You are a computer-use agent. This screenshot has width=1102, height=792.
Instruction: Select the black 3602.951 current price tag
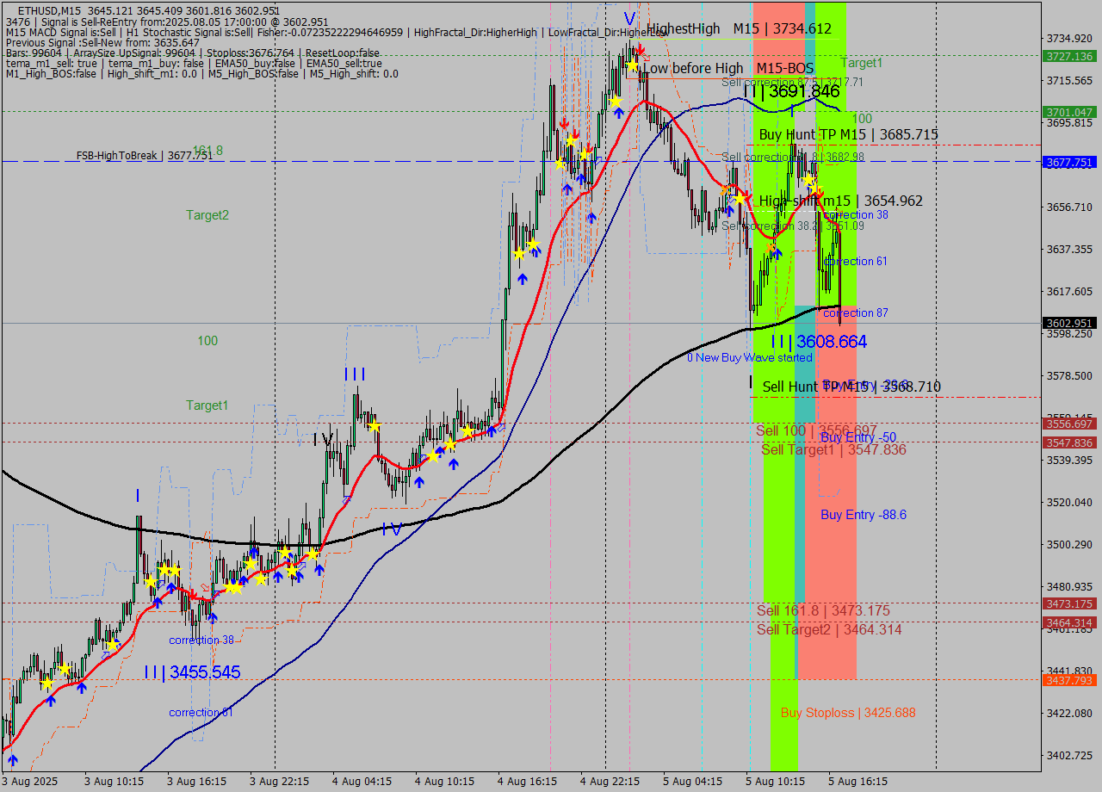pos(1068,324)
